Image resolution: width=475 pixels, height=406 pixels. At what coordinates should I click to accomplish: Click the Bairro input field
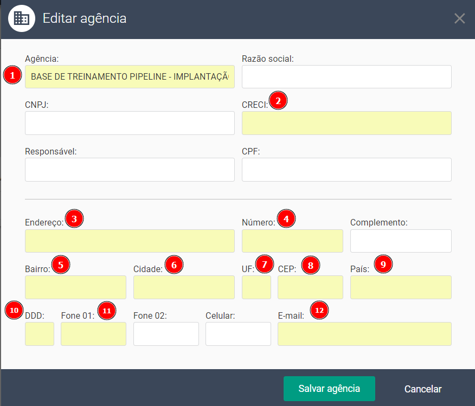75,287
